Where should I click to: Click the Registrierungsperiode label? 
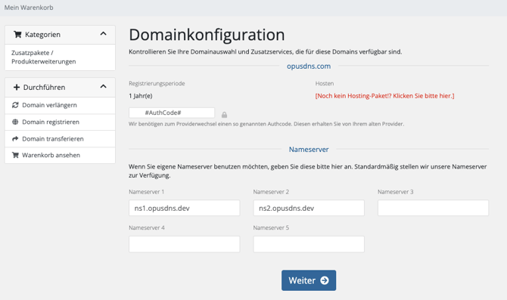(157, 83)
